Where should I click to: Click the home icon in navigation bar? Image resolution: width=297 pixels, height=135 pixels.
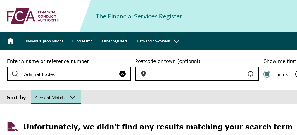tap(11, 41)
